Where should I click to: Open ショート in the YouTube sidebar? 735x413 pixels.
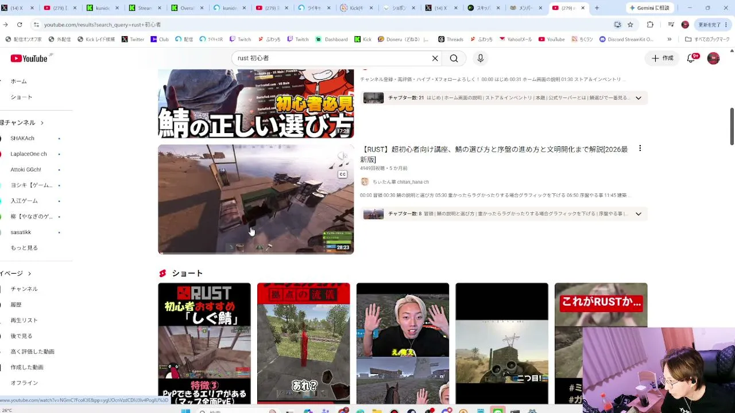pos(21,97)
